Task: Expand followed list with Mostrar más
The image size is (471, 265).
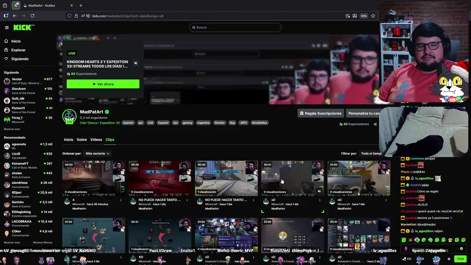Action: pos(12,129)
